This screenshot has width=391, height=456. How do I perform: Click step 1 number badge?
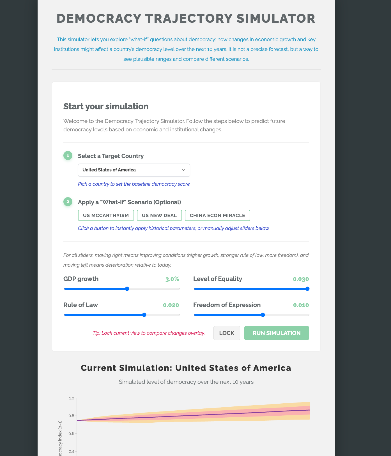(x=68, y=155)
